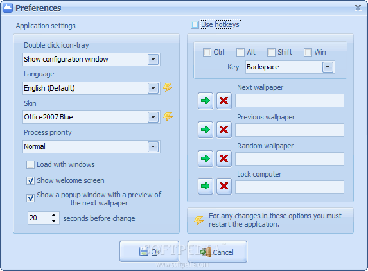Increase seconds before change with up arrow
Screen dimensions: 368x271
coord(54,215)
